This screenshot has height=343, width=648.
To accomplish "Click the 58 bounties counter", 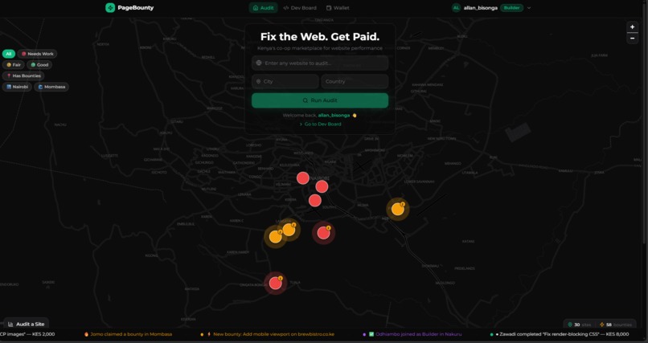I will (616, 325).
